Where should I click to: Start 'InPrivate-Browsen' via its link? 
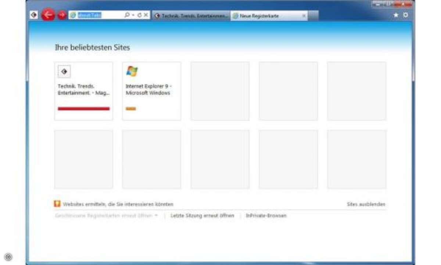pos(266,216)
